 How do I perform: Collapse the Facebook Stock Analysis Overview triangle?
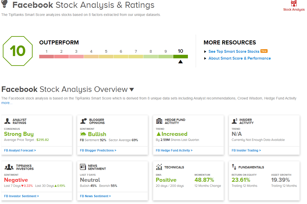pyautogui.click(x=131, y=90)
